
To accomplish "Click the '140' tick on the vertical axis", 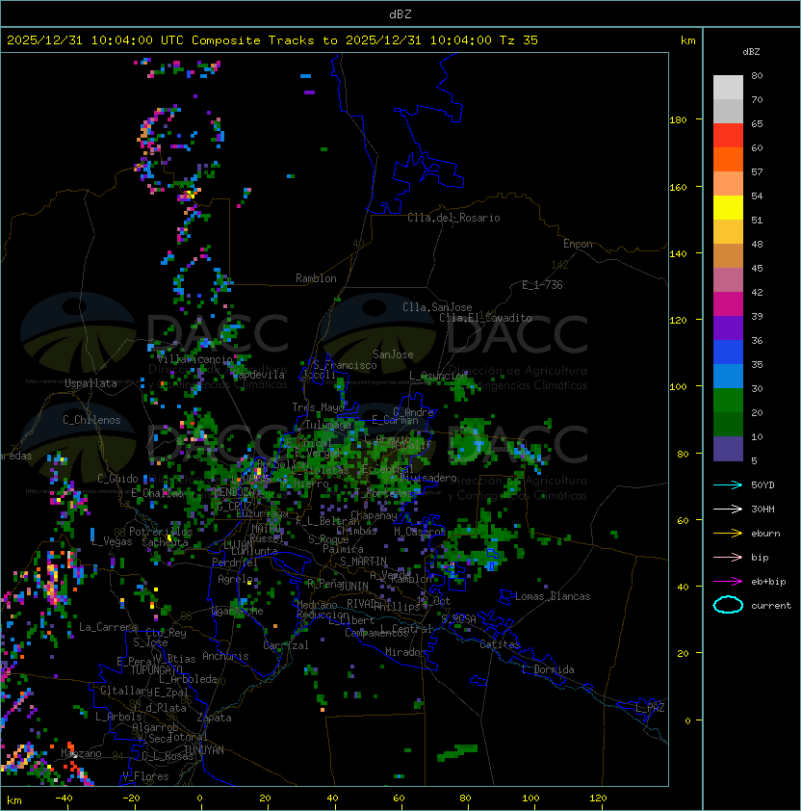I will [678, 253].
